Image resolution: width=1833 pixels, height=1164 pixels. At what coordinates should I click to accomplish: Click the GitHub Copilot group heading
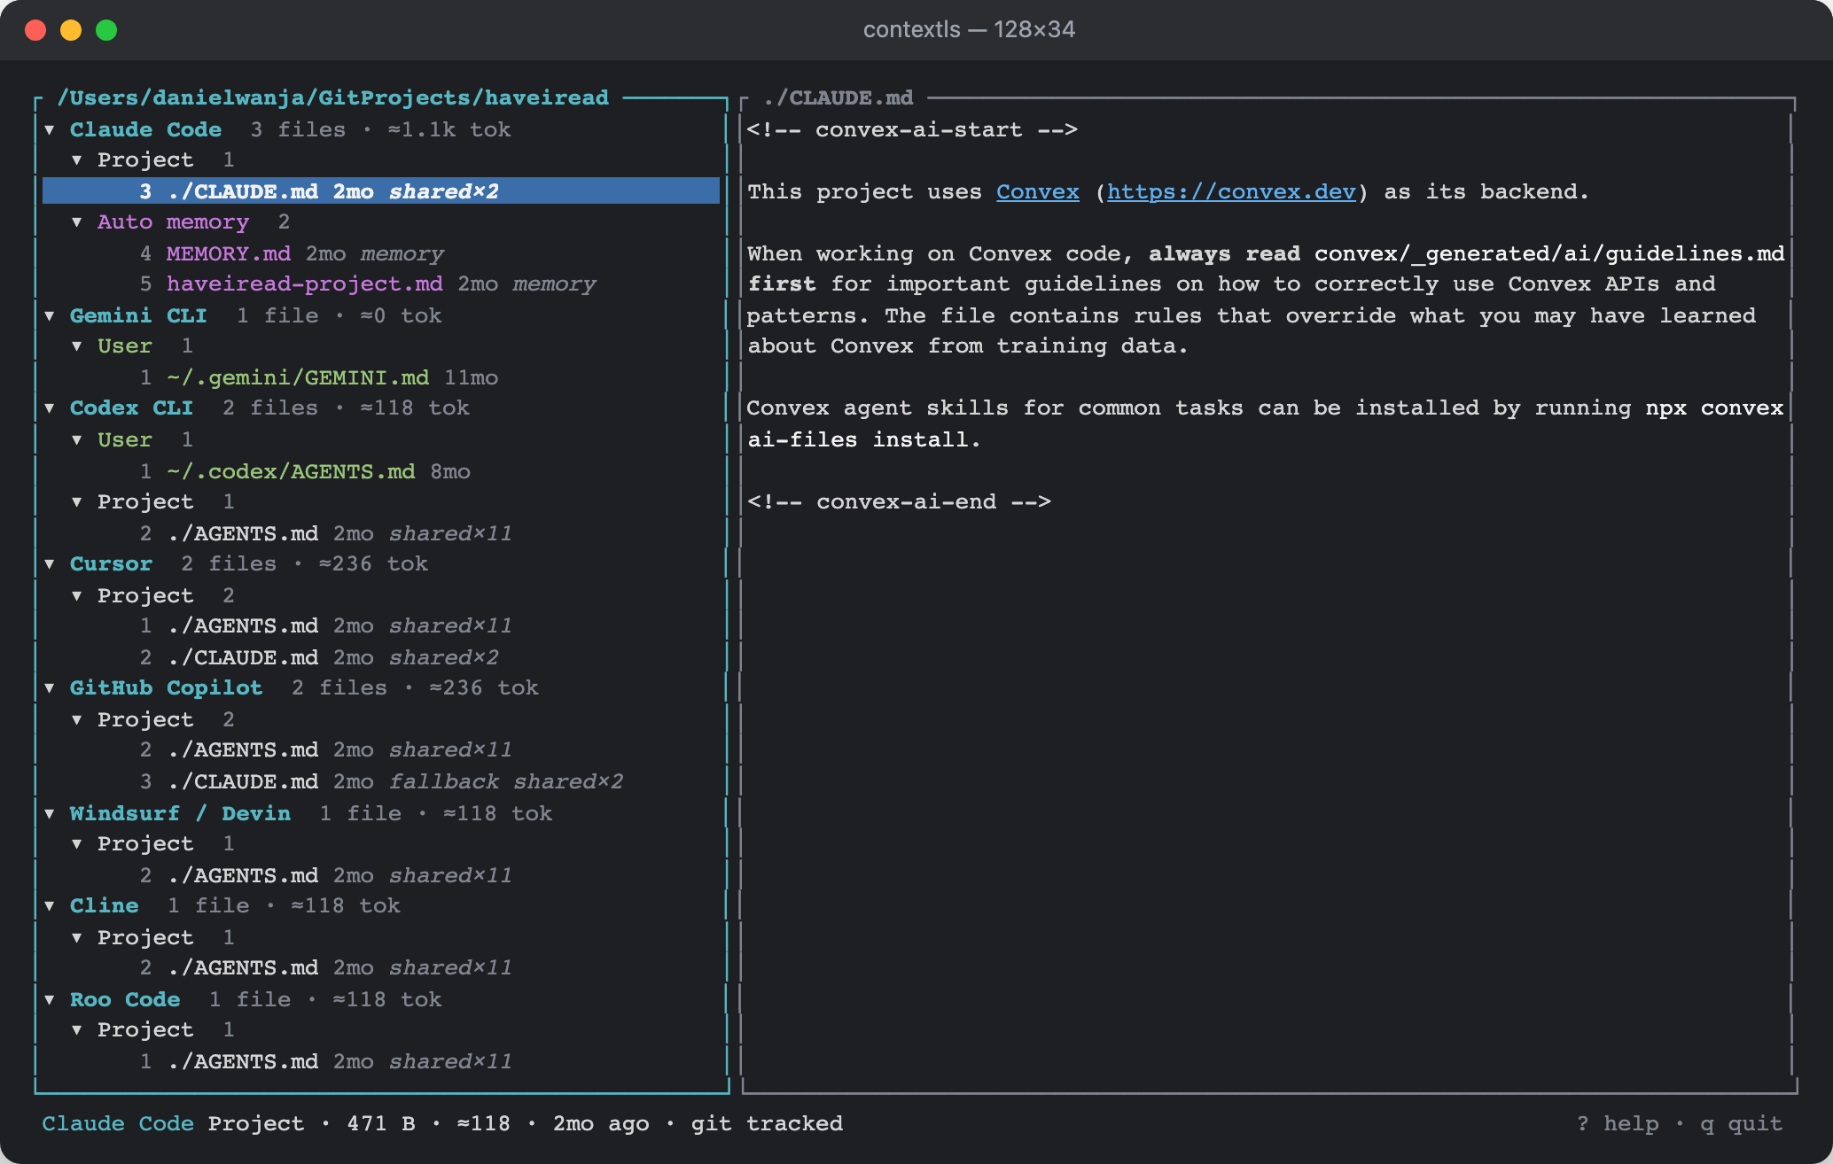click(x=166, y=687)
